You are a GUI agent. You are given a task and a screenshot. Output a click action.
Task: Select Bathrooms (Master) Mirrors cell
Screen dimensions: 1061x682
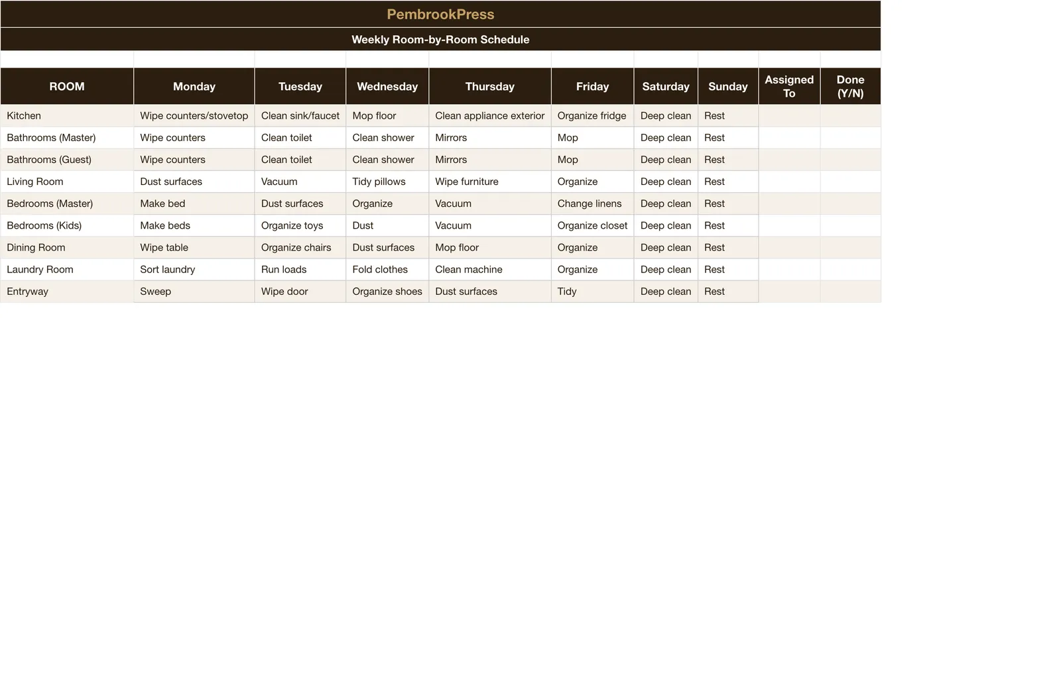coord(490,137)
